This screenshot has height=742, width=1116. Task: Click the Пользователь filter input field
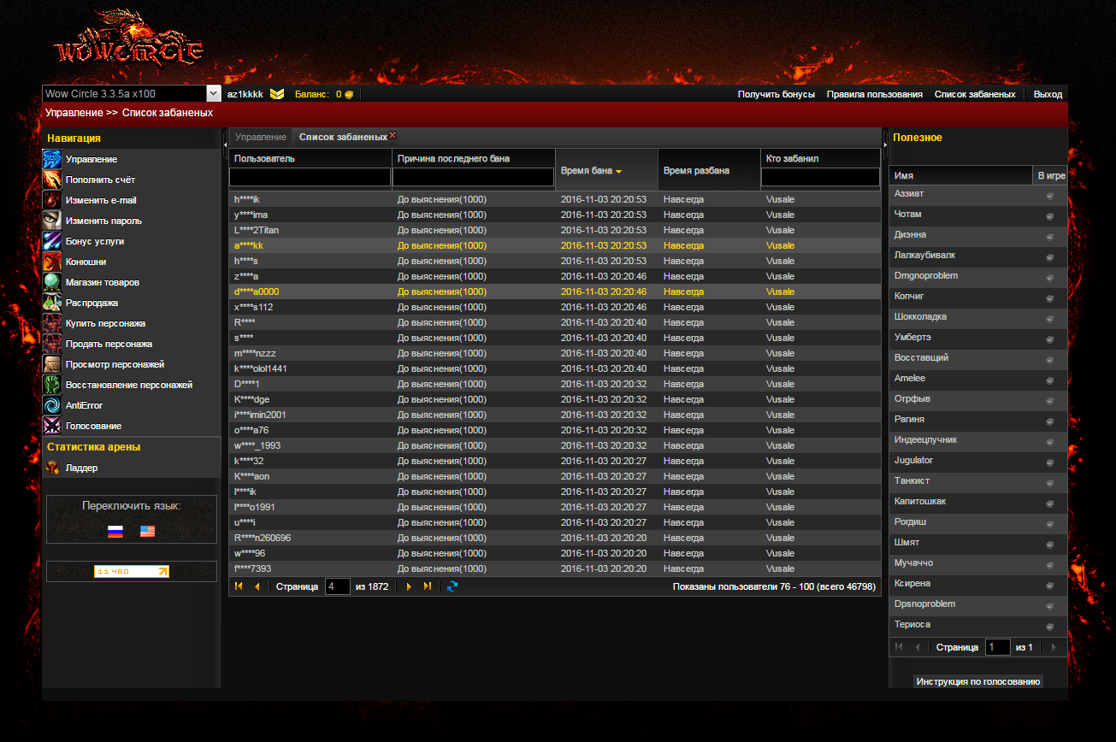310,177
